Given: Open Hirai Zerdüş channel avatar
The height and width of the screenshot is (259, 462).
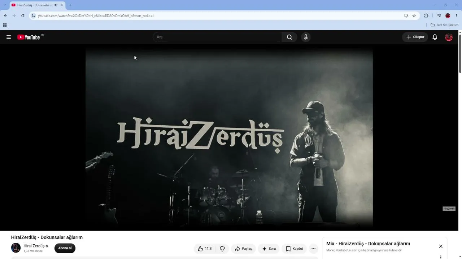Looking at the screenshot, I should click(x=16, y=248).
